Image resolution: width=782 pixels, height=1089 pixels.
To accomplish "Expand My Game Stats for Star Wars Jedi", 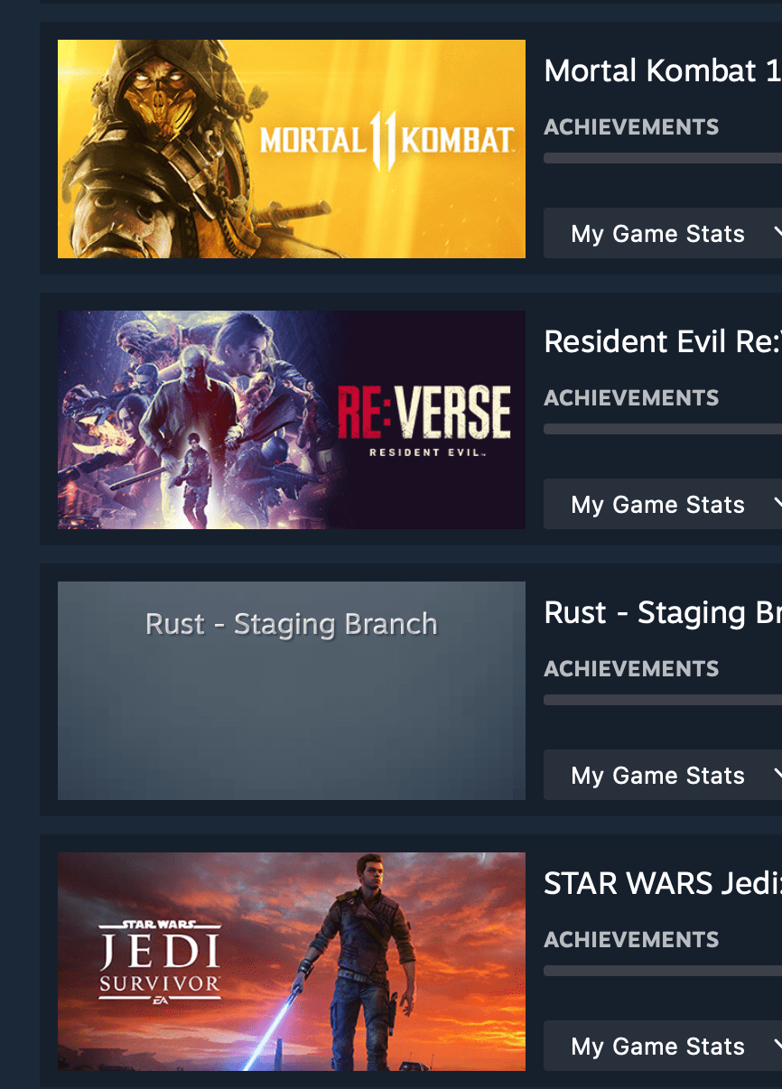I will tap(663, 1046).
